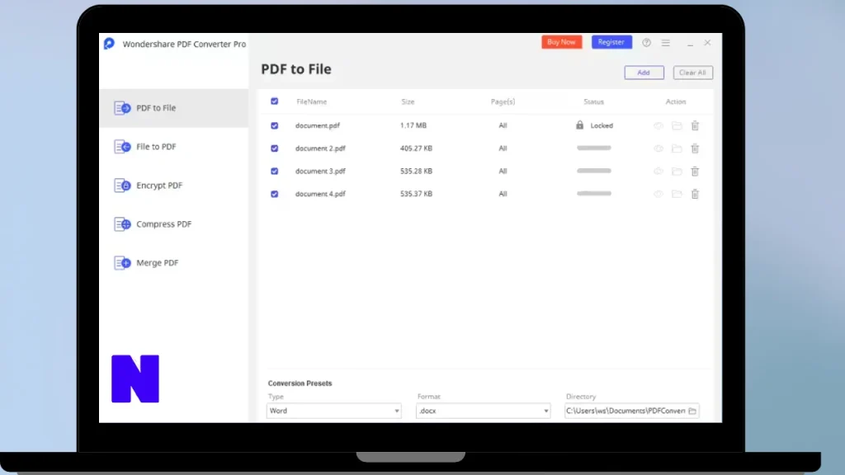Screen dimensions: 845x475
Task: Open the Encrypt PDF section
Action: (x=174, y=186)
